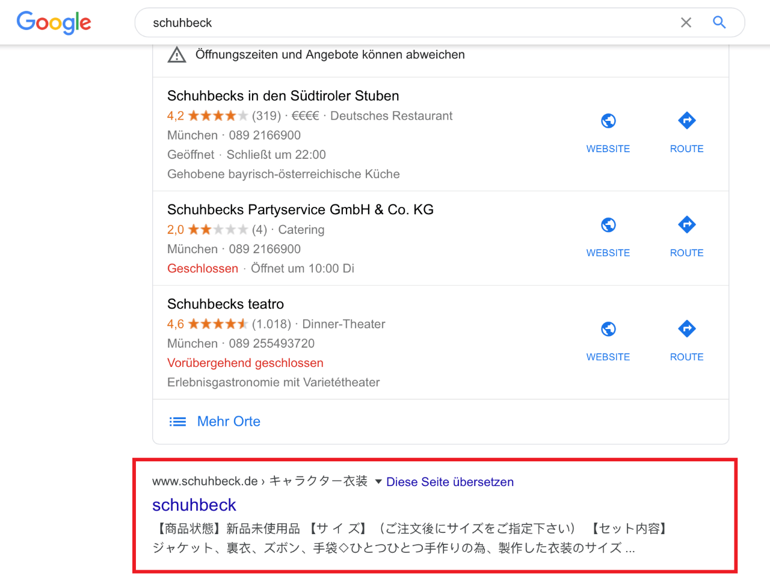Open Mehr Orte link
This screenshot has width=770, height=581.
pyautogui.click(x=229, y=422)
